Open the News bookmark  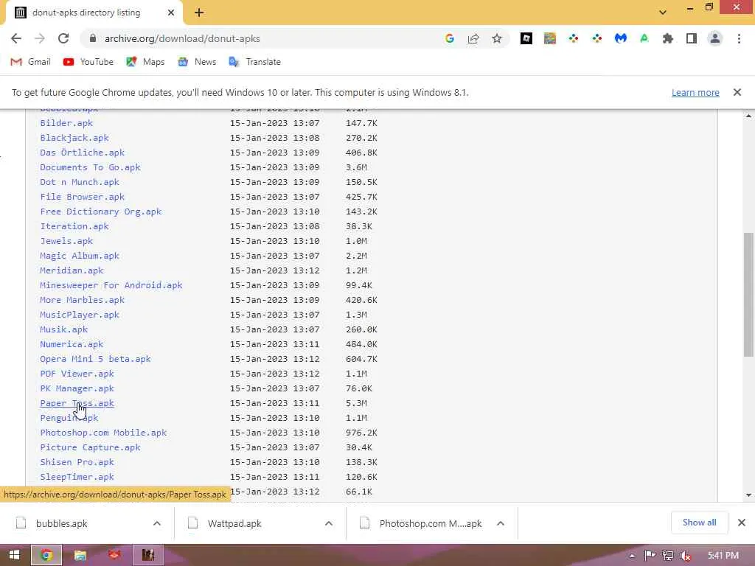point(197,62)
